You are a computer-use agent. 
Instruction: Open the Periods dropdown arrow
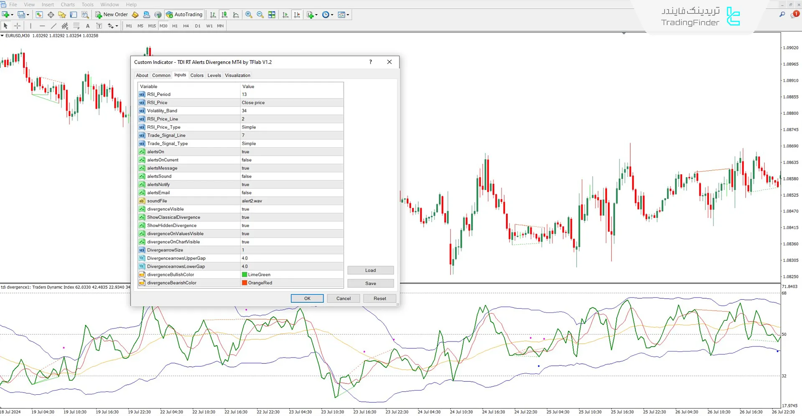coord(331,15)
